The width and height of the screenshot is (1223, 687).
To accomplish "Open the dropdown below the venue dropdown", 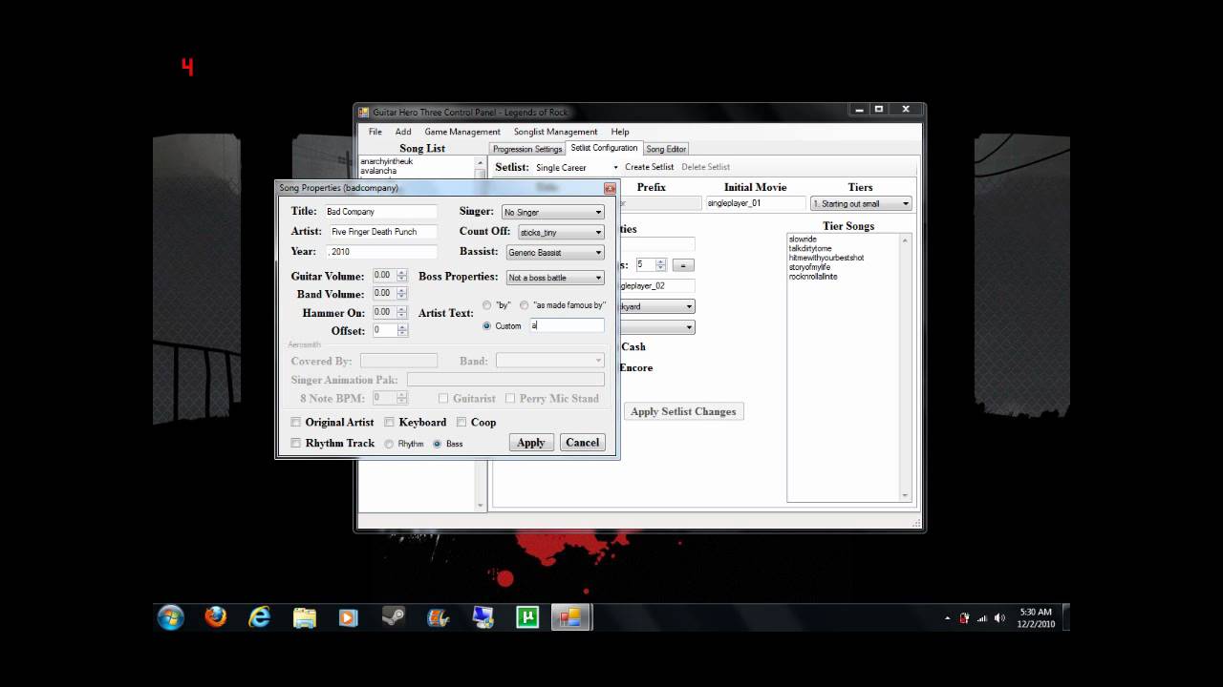I will click(x=656, y=327).
